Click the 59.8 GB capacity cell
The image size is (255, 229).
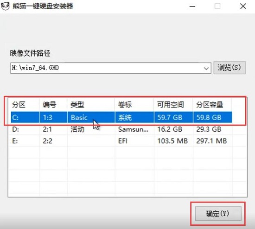pyautogui.click(x=212, y=117)
